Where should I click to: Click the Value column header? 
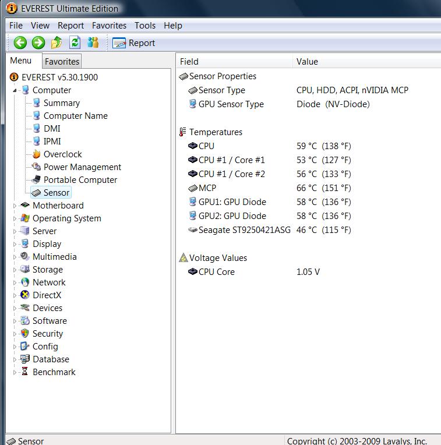pyautogui.click(x=367, y=62)
